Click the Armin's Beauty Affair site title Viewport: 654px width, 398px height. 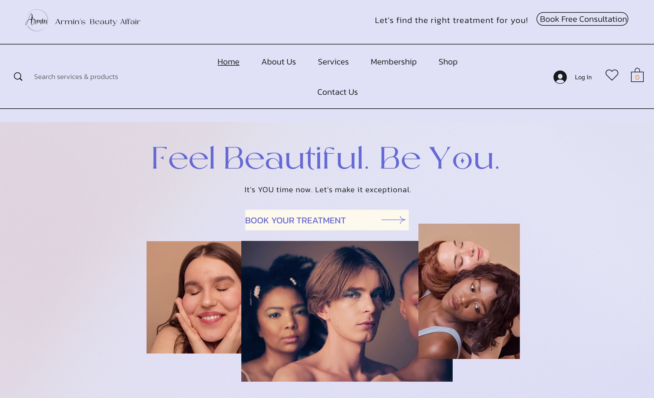(x=98, y=22)
